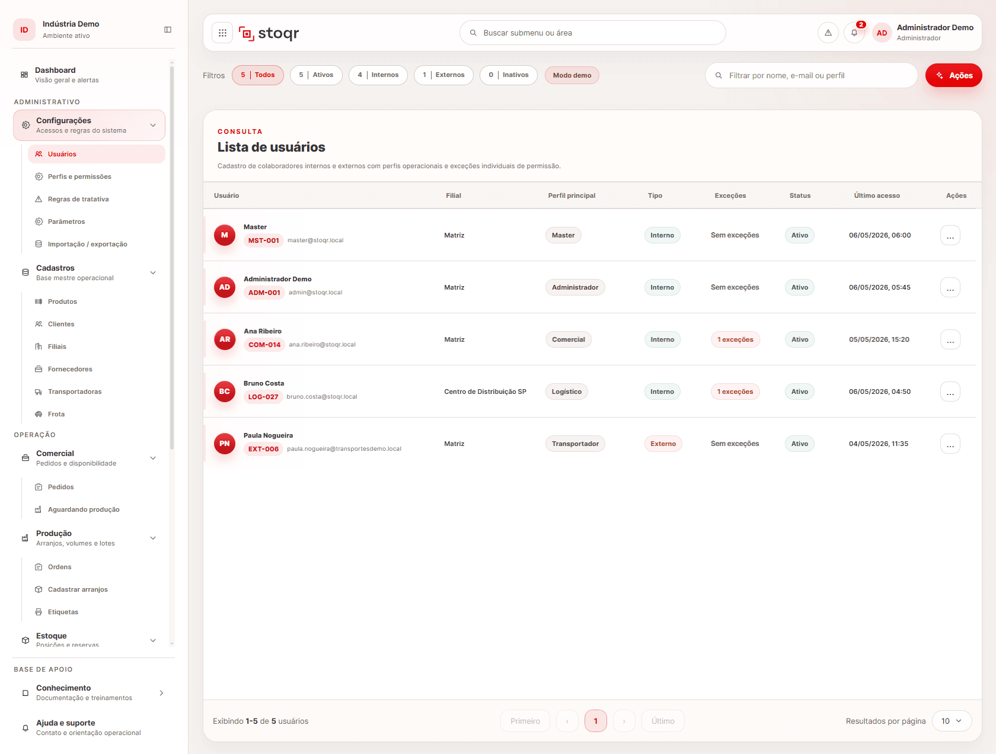Toggle the Modo demo chip

coord(572,75)
